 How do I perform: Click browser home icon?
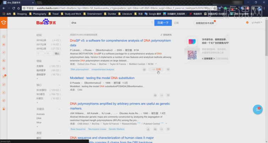pos(18,8)
